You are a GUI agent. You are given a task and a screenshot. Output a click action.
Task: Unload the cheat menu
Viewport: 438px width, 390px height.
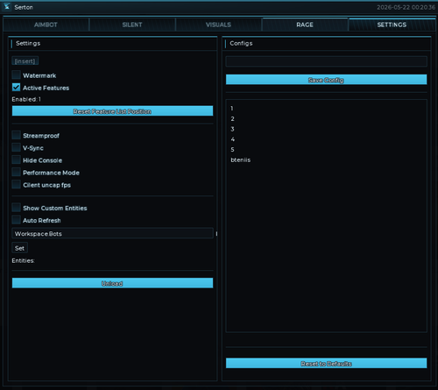click(x=112, y=283)
